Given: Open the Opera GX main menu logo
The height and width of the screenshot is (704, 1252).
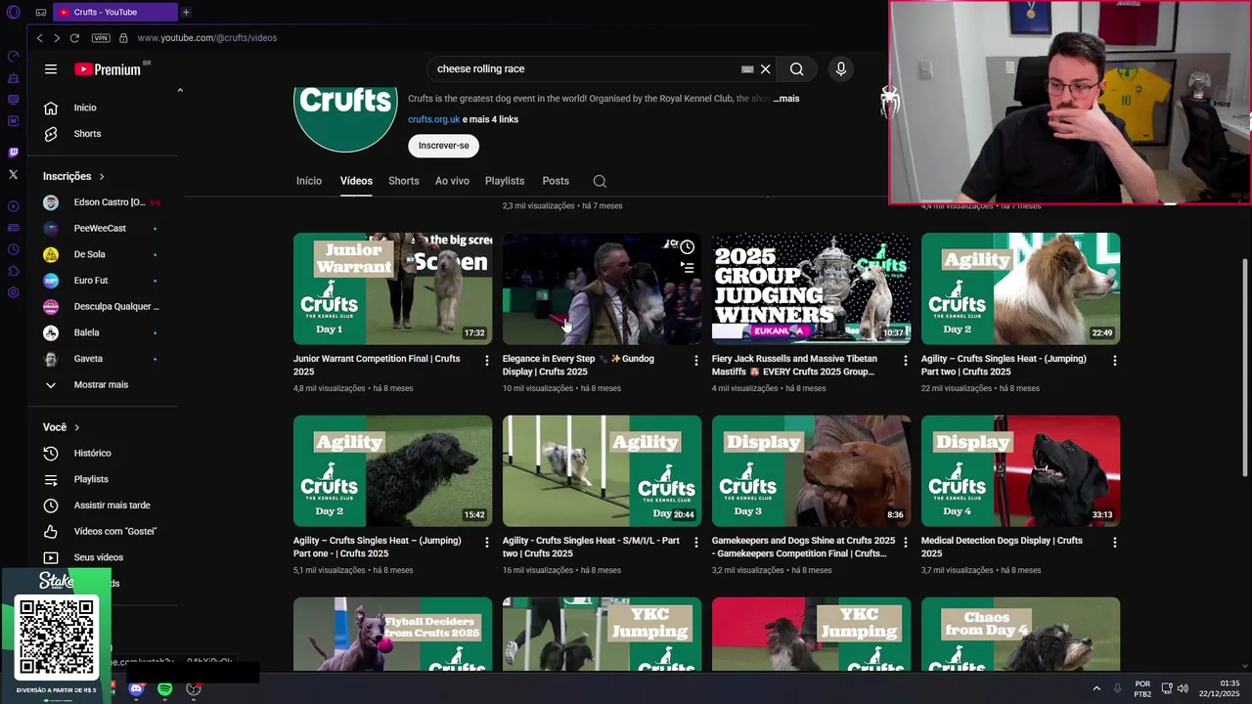Looking at the screenshot, I should (x=13, y=13).
